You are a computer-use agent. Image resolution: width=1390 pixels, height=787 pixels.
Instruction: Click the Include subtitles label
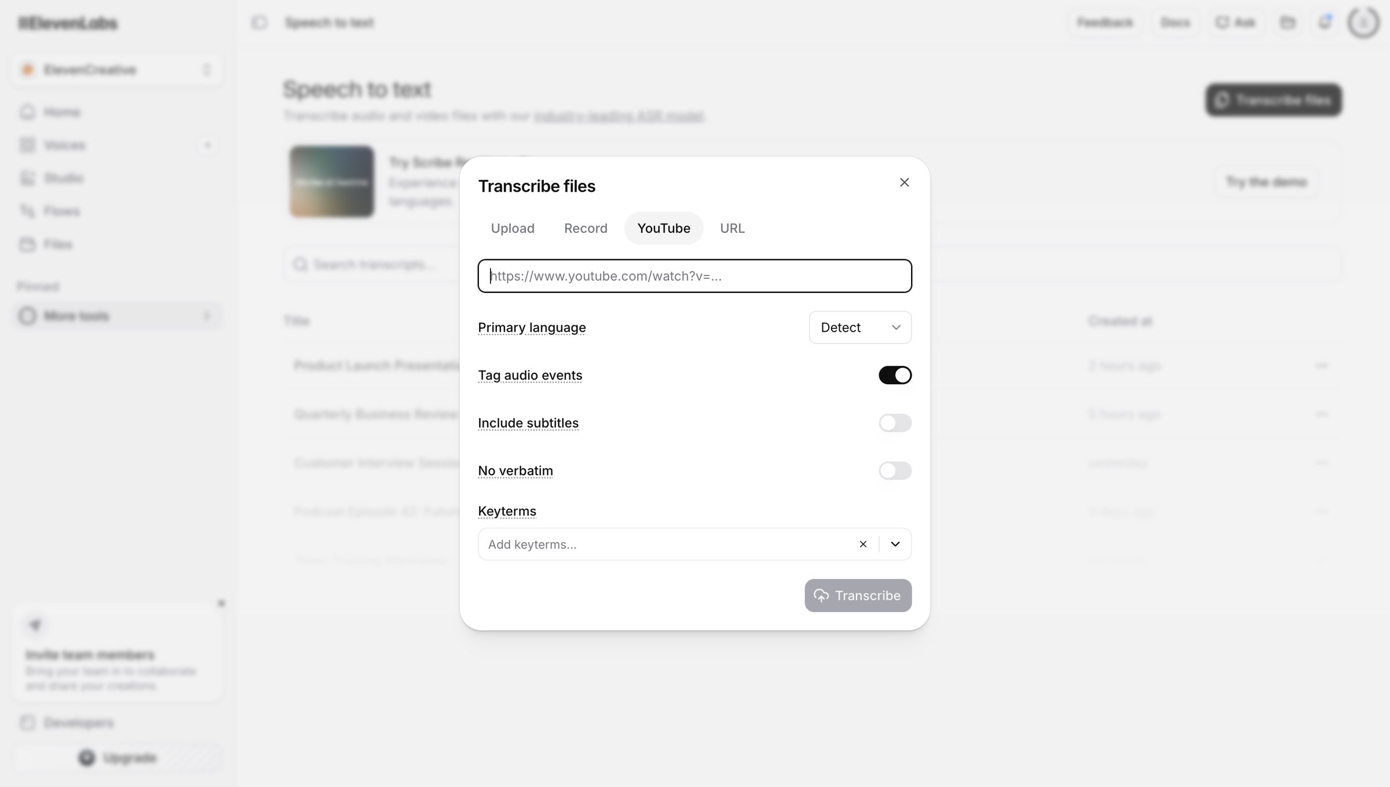[x=528, y=423]
